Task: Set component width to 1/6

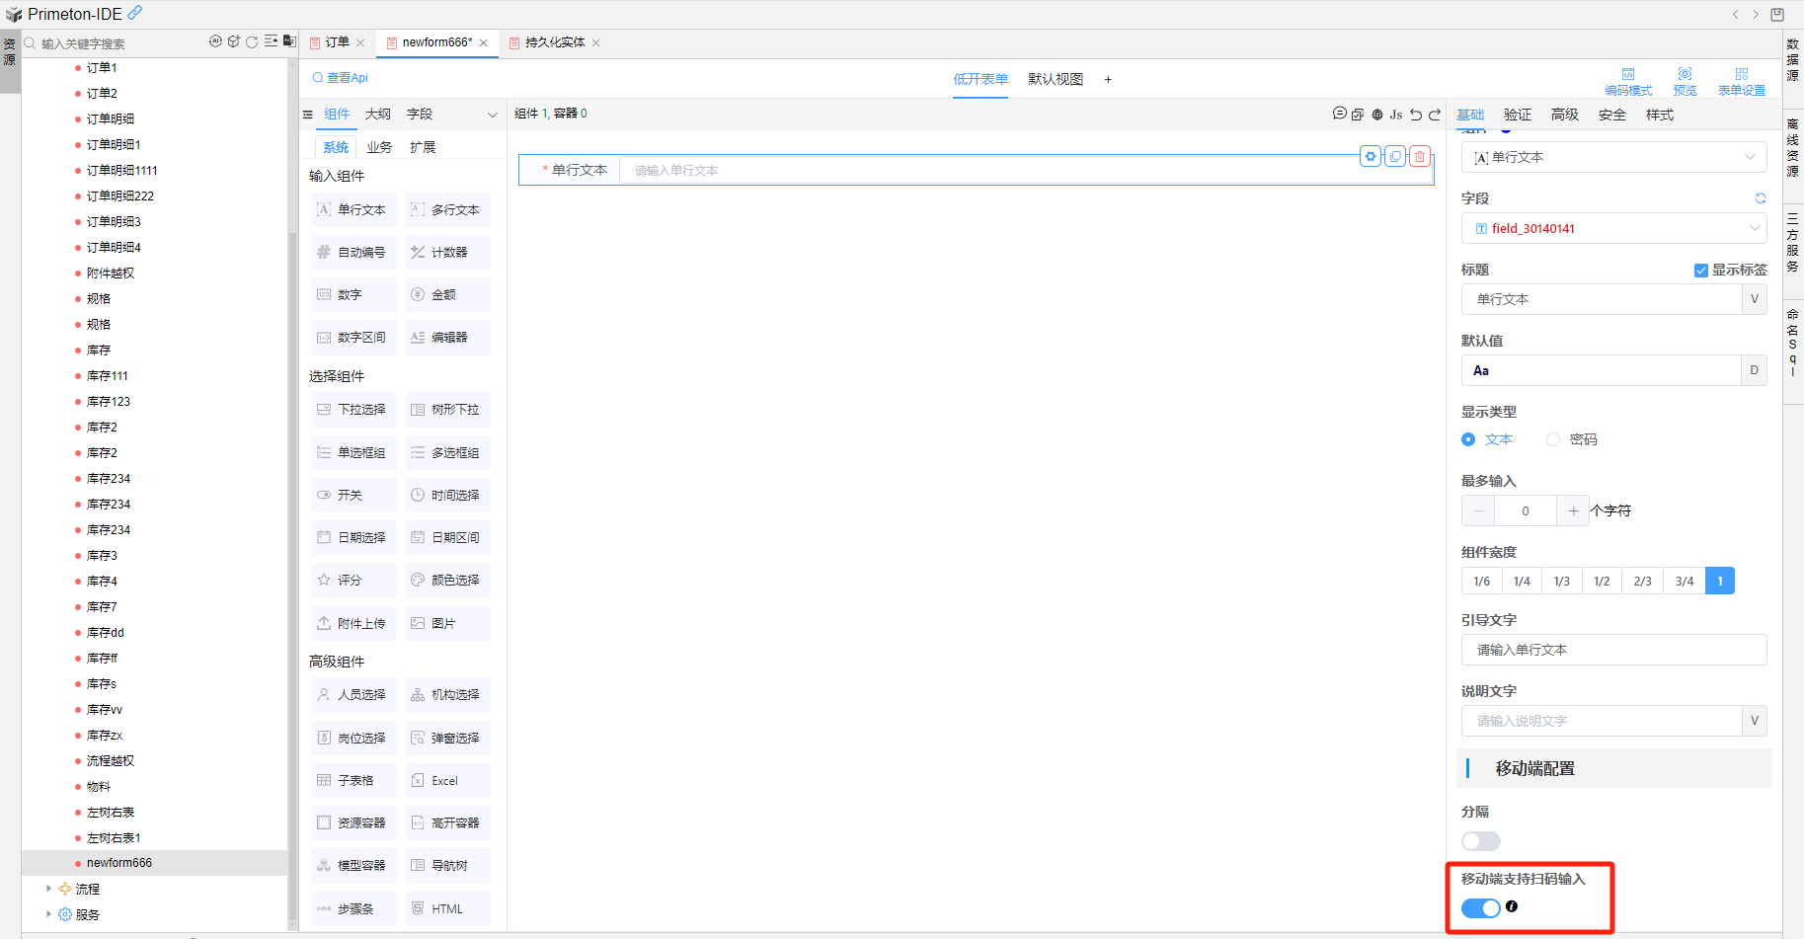Action: coord(1481,582)
